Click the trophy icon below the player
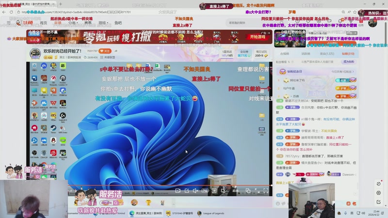Viewport: 388px width, 218px height. (148, 202)
